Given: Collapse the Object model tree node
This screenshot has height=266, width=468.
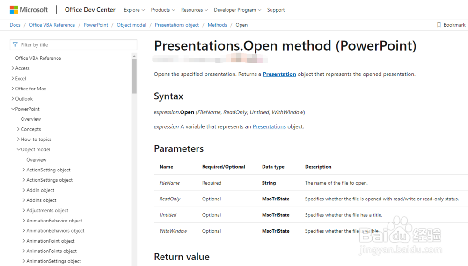Looking at the screenshot, I should [x=18, y=150].
